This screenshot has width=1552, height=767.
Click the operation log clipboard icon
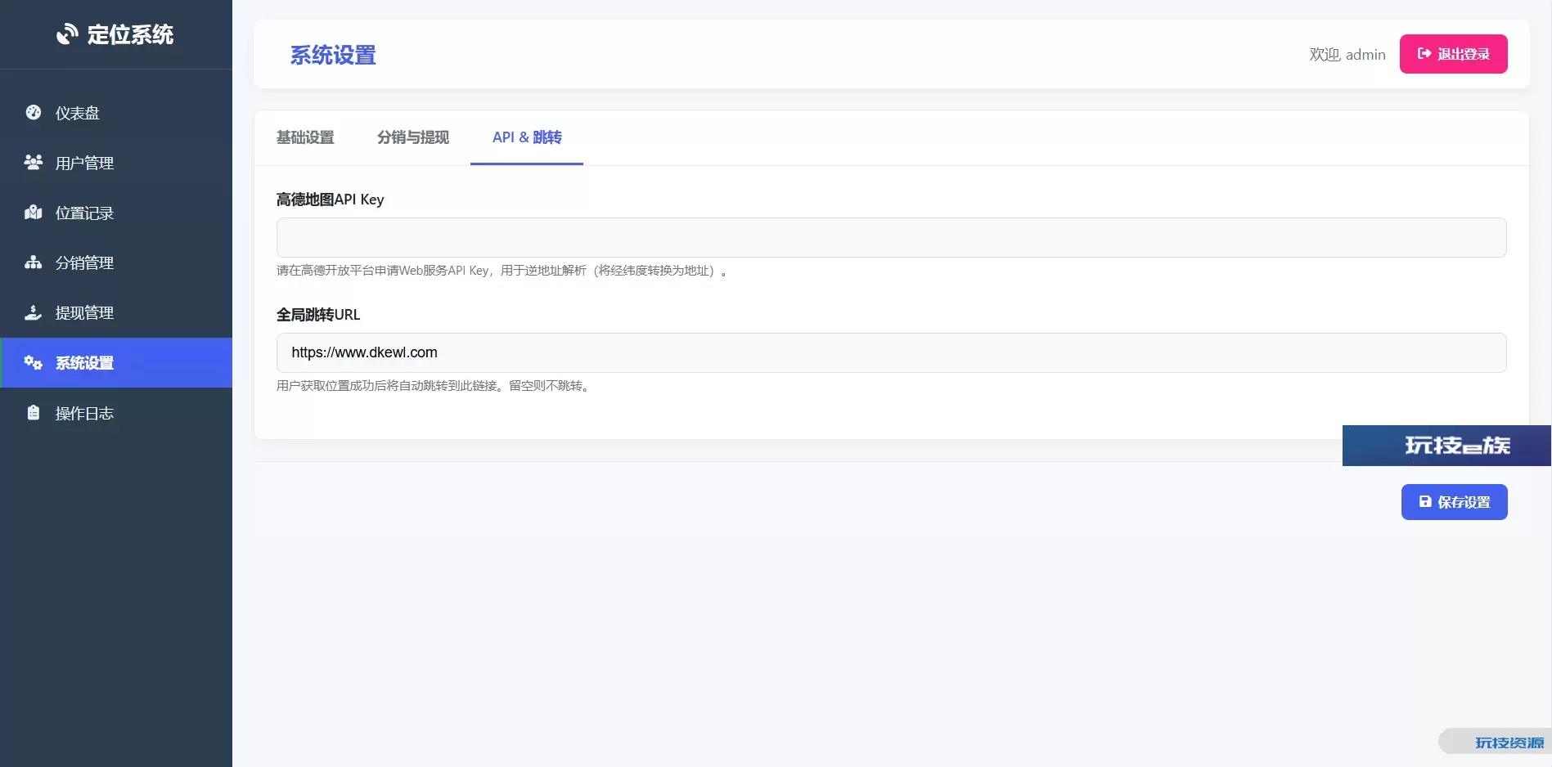pos(34,413)
